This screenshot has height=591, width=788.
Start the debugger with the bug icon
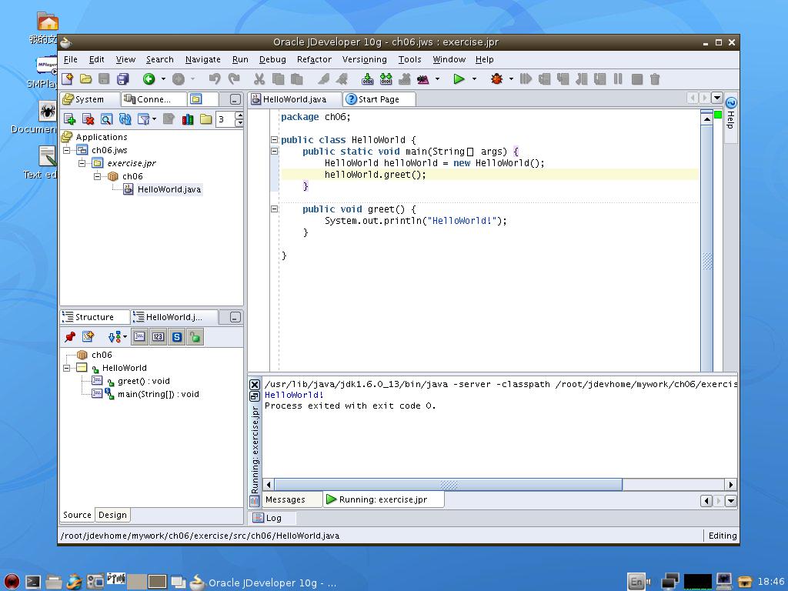pos(498,78)
